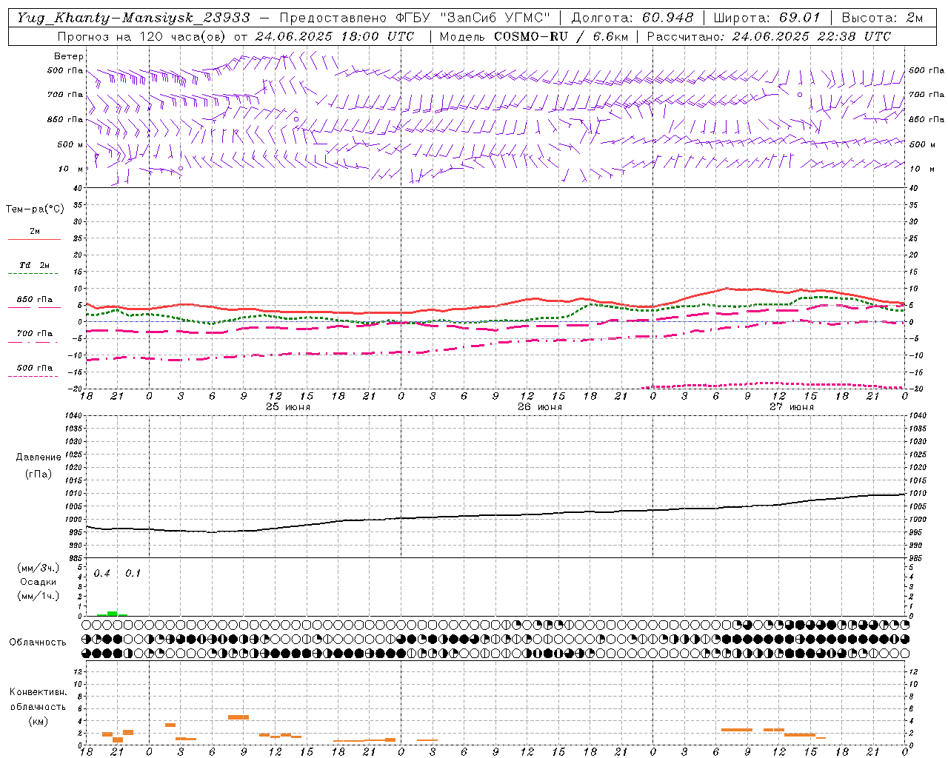Click the Долгота: 60.948 header value
This screenshot has height=758, width=948.
632,17
